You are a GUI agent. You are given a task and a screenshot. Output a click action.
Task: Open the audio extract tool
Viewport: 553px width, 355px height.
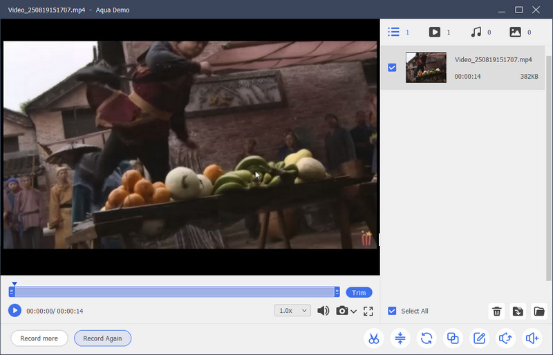click(505, 338)
